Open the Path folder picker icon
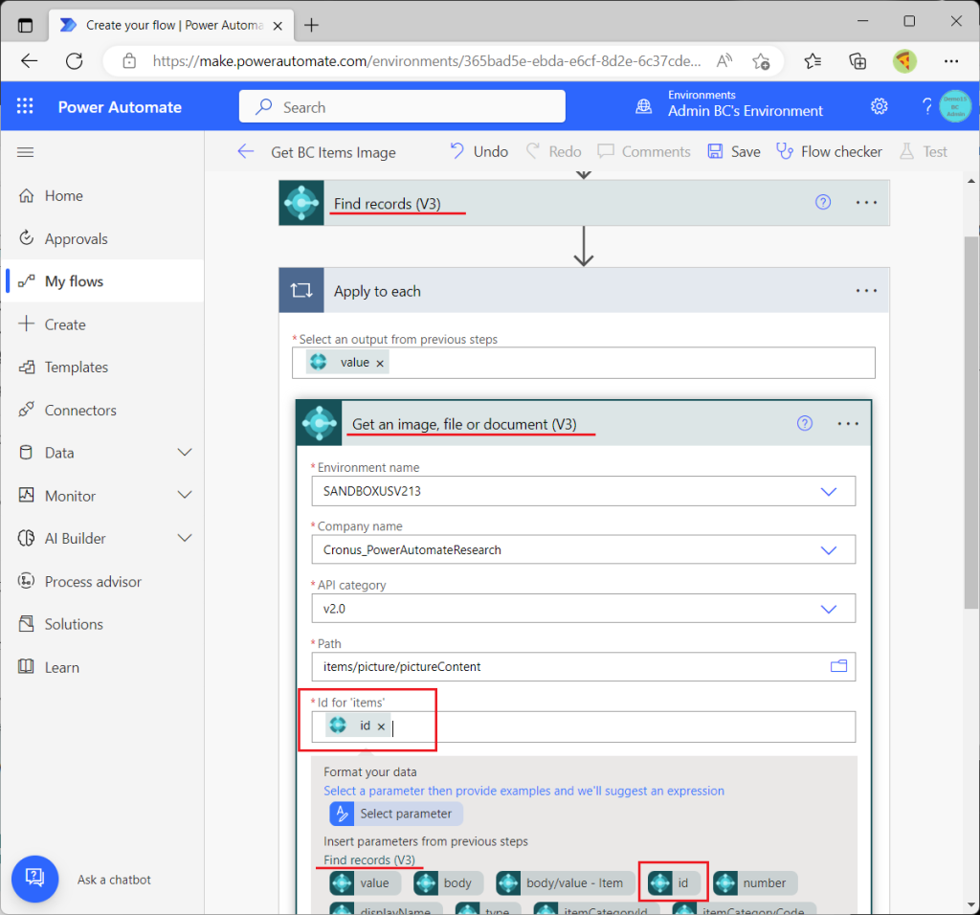Viewport: 980px width, 915px height. click(838, 666)
